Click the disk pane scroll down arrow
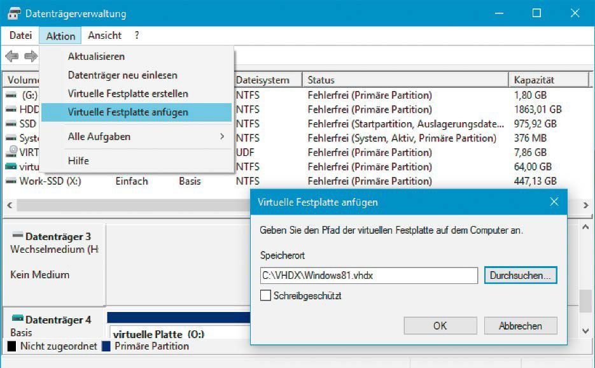The width and height of the screenshot is (595, 368). pos(585,331)
